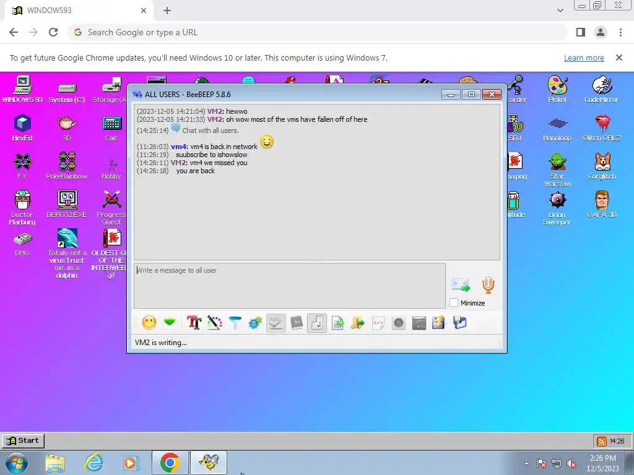Toggle the return key send option button

pos(317,323)
